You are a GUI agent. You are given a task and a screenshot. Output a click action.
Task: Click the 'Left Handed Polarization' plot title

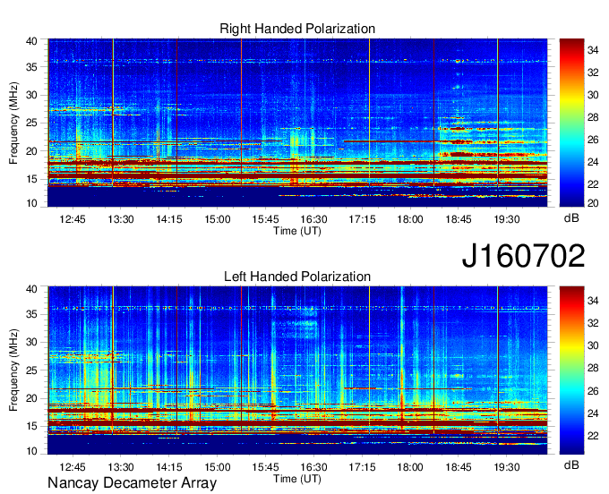[297, 277]
